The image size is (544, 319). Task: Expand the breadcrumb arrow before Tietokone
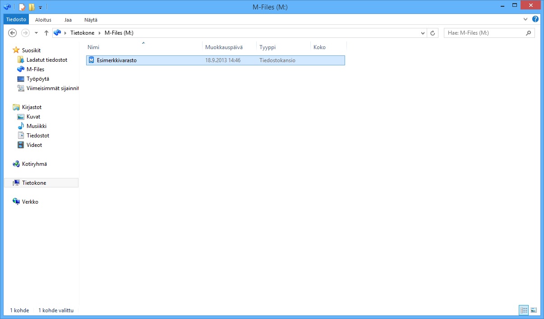pyautogui.click(x=65, y=33)
